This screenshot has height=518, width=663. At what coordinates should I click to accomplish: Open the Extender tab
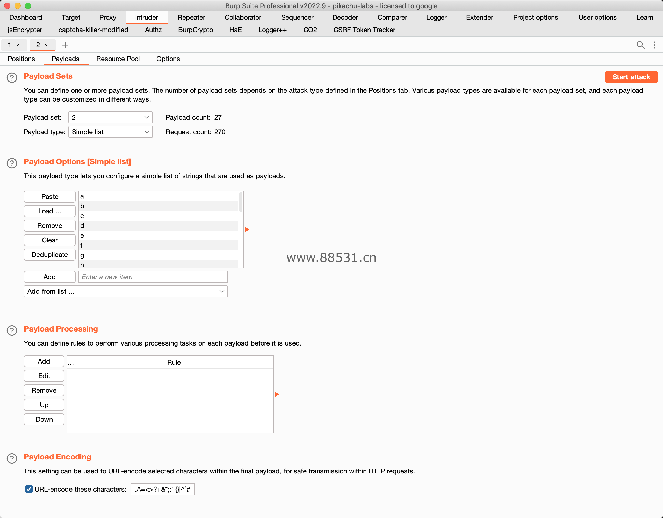479,17
